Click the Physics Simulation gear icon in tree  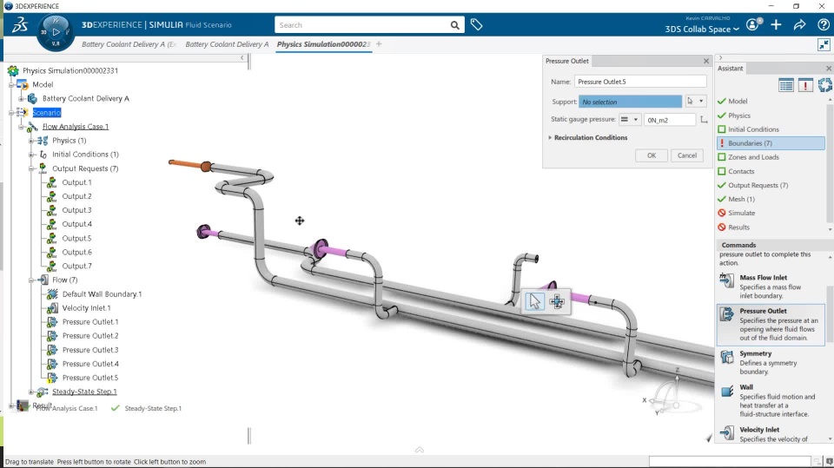click(13, 70)
